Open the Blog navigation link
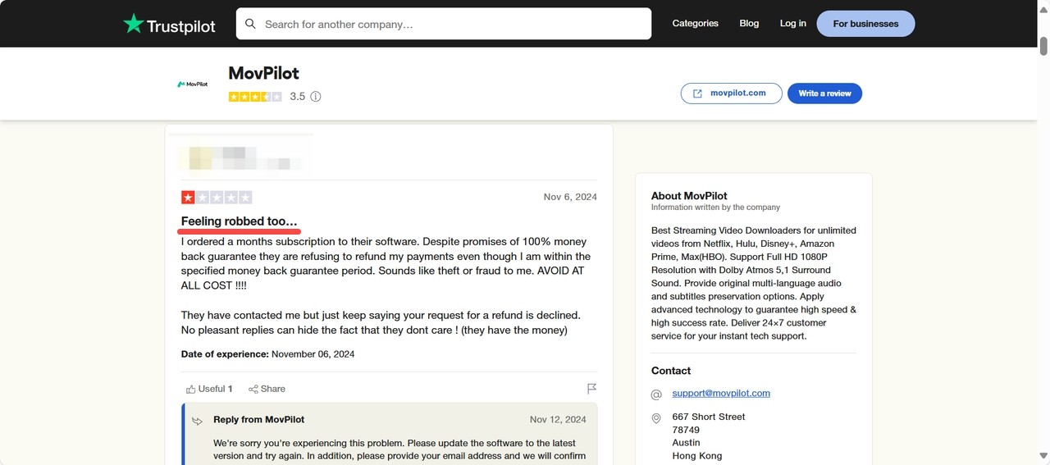 pyautogui.click(x=750, y=24)
